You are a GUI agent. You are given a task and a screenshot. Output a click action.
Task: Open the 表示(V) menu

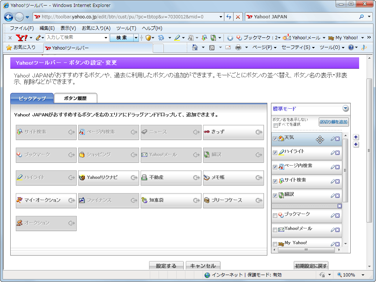[68, 28]
